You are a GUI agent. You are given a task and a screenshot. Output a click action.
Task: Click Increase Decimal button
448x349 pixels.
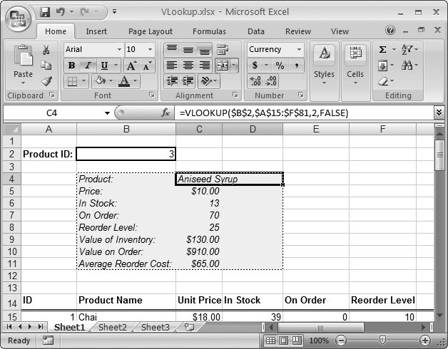pyautogui.click(x=255, y=81)
